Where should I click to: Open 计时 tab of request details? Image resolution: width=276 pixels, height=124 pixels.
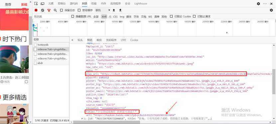[123, 40]
